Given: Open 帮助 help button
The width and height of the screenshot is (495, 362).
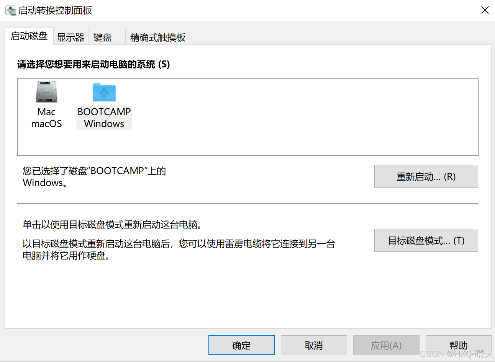Looking at the screenshot, I should (x=459, y=345).
